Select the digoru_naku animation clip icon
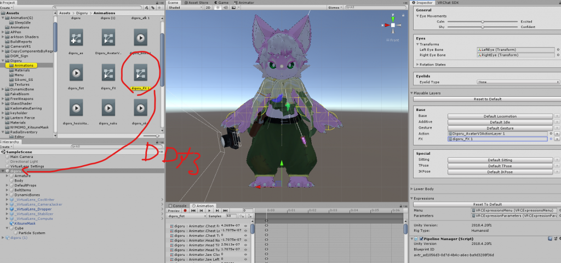561x263 pixels. tap(108, 107)
